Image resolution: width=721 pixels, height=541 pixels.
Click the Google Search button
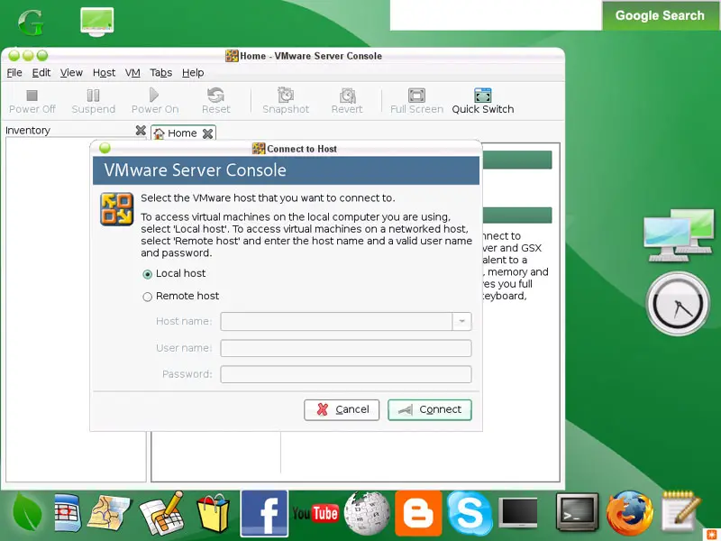660,15
